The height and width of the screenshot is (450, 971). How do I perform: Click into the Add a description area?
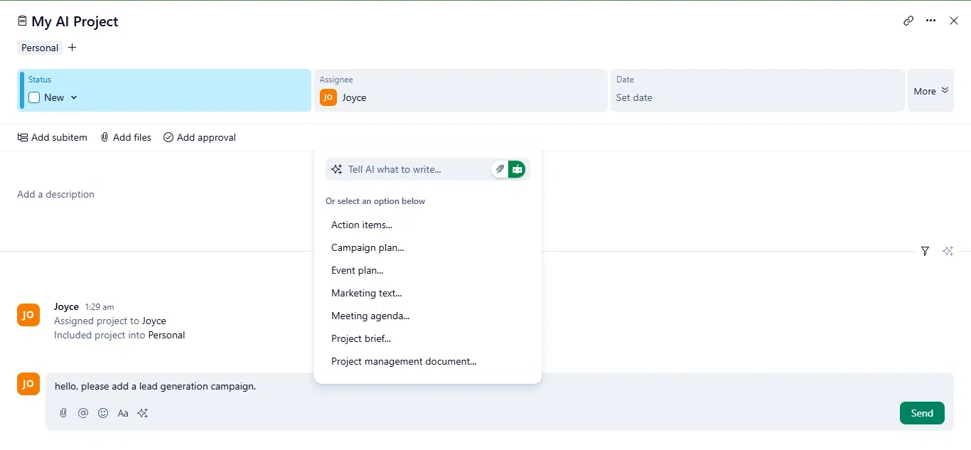tap(55, 194)
